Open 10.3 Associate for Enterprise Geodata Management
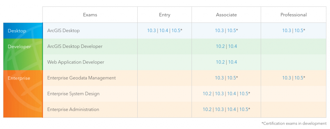The image size is (330, 129). pyautogui.click(x=219, y=78)
